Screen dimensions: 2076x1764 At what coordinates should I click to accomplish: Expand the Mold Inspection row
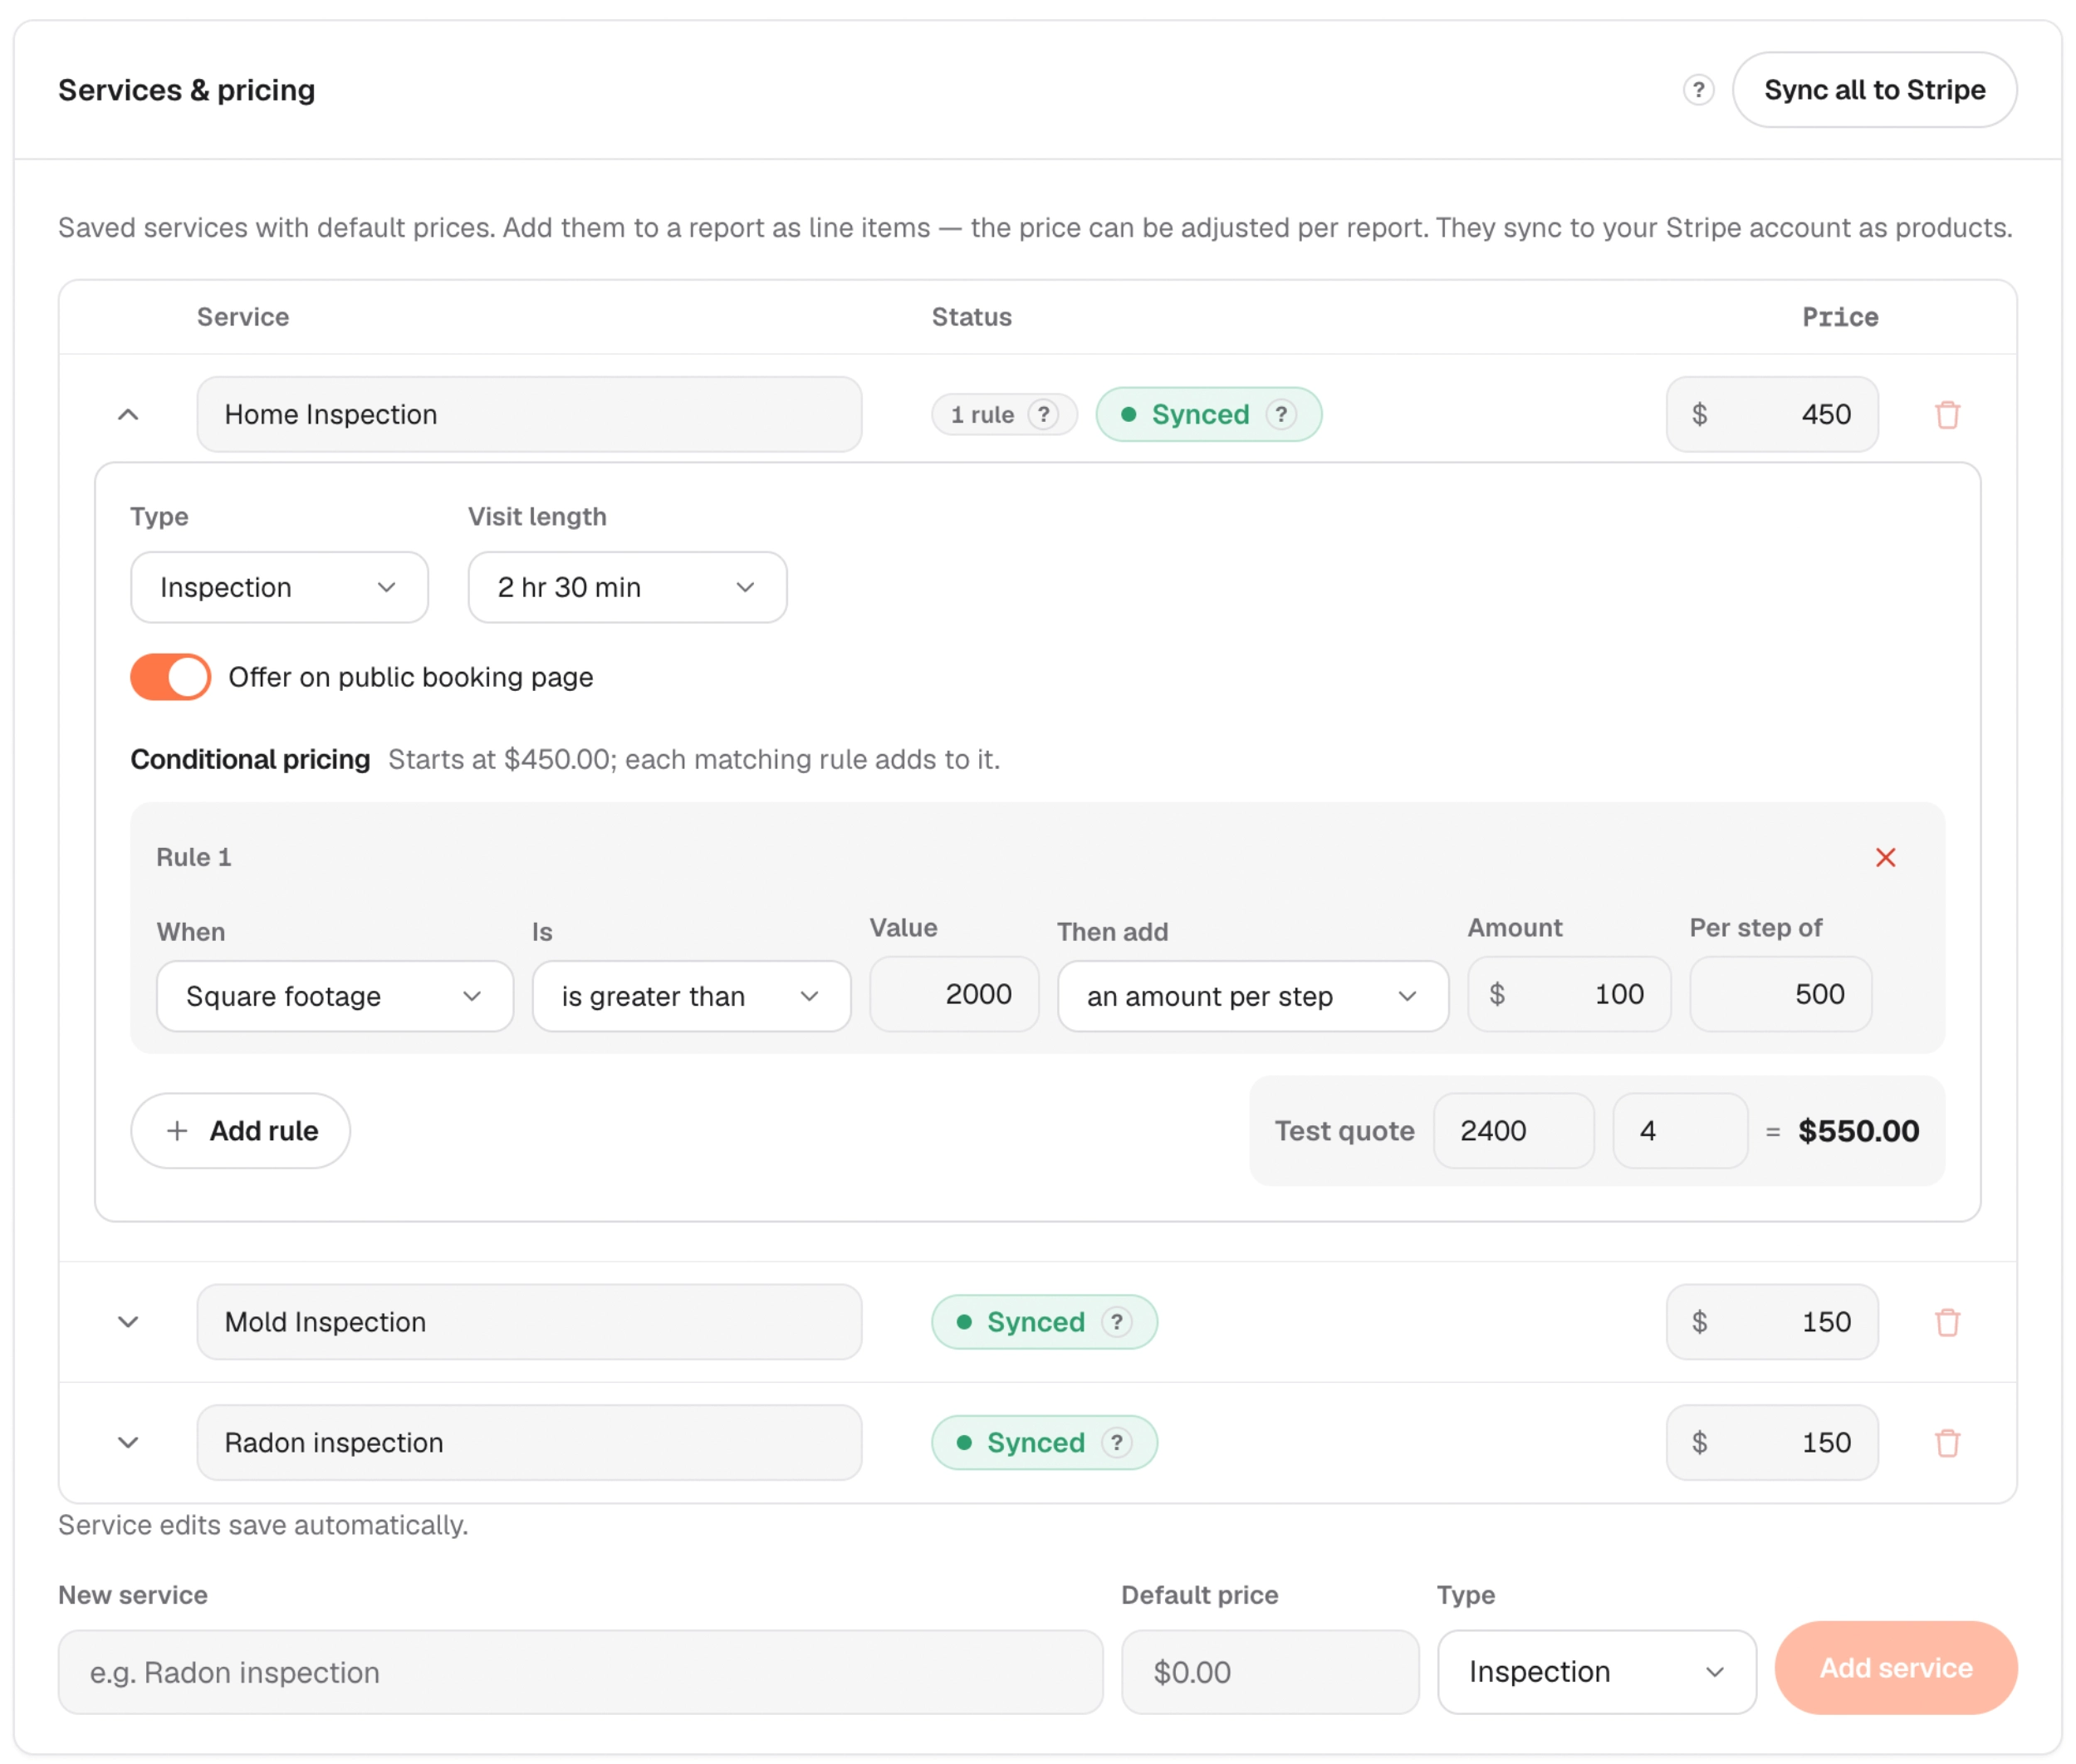click(x=128, y=1321)
